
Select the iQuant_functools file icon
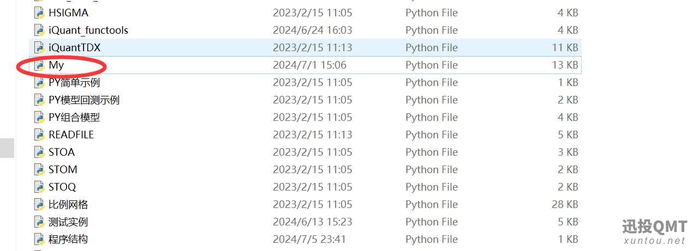pyautogui.click(x=39, y=30)
